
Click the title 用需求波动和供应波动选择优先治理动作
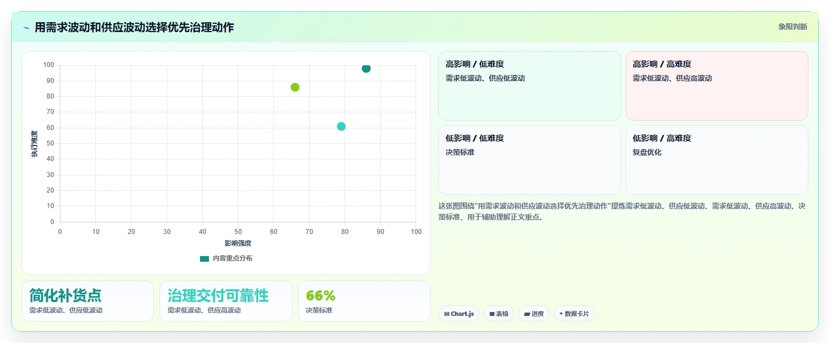coord(134,27)
